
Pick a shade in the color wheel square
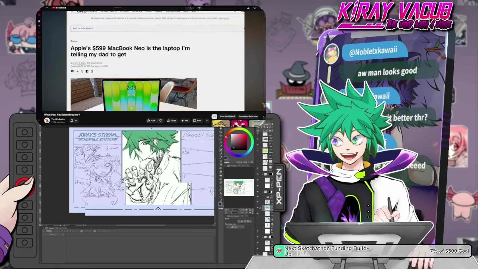click(x=239, y=142)
